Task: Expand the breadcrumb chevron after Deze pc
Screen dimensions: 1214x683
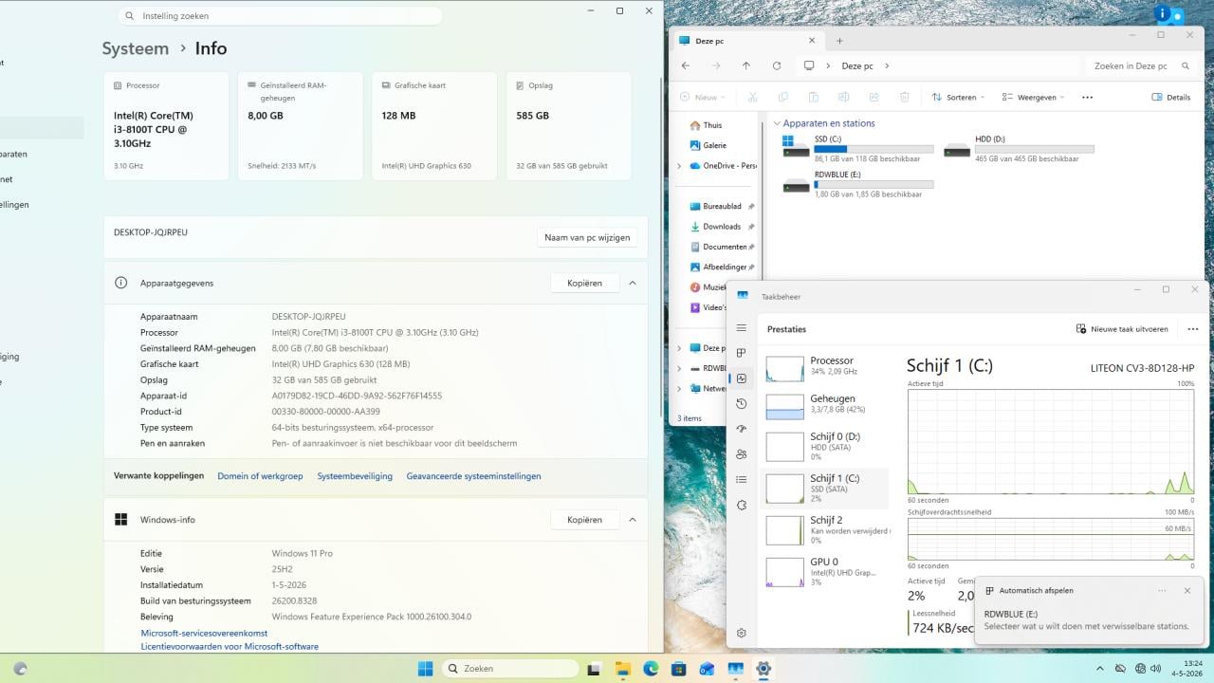Action: [887, 65]
